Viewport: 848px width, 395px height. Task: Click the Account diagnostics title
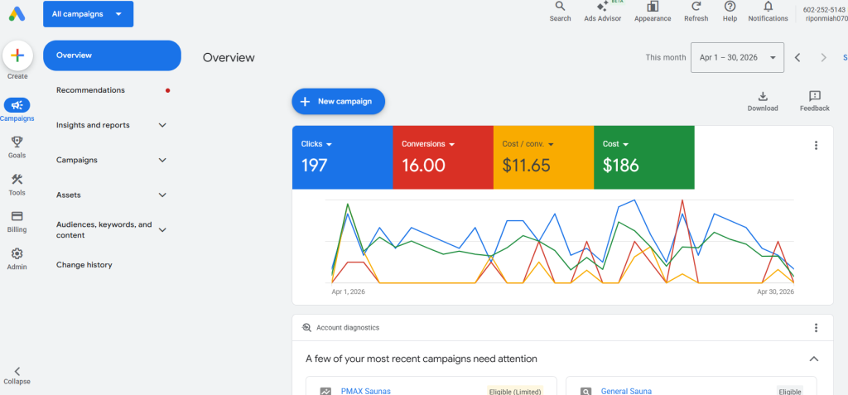coord(348,327)
